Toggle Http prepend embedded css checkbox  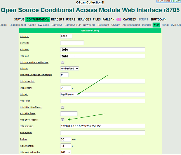pos(62,62)
